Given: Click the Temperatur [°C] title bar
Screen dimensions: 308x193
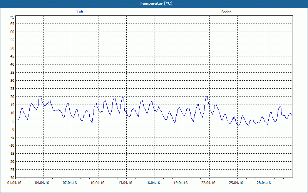Looking at the screenshot, I should pos(154,3).
